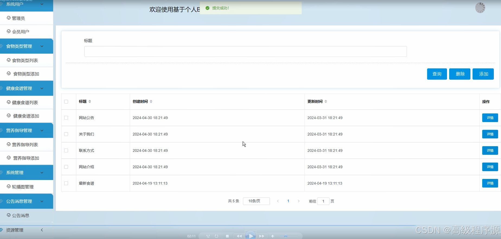Click the sort arrows on 更新时间 column
This screenshot has width=501, height=239.
click(x=326, y=102)
